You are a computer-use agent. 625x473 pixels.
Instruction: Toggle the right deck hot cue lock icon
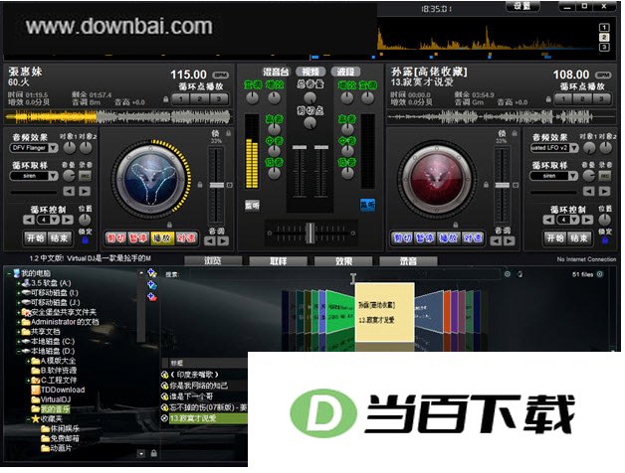tap(549, 99)
